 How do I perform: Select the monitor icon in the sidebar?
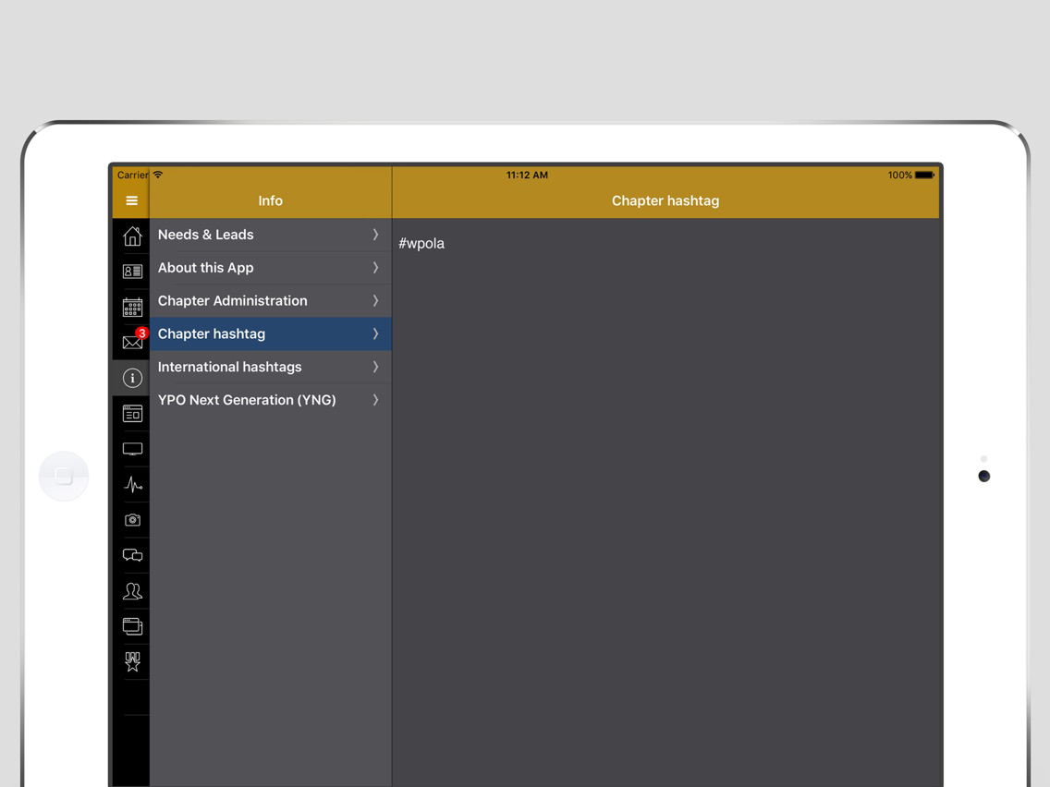131,448
